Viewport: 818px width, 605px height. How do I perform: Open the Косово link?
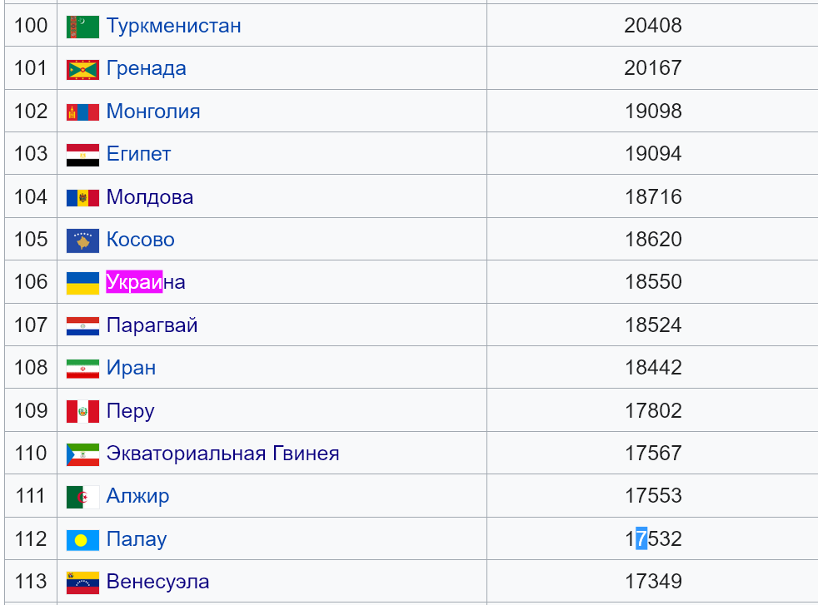point(140,240)
